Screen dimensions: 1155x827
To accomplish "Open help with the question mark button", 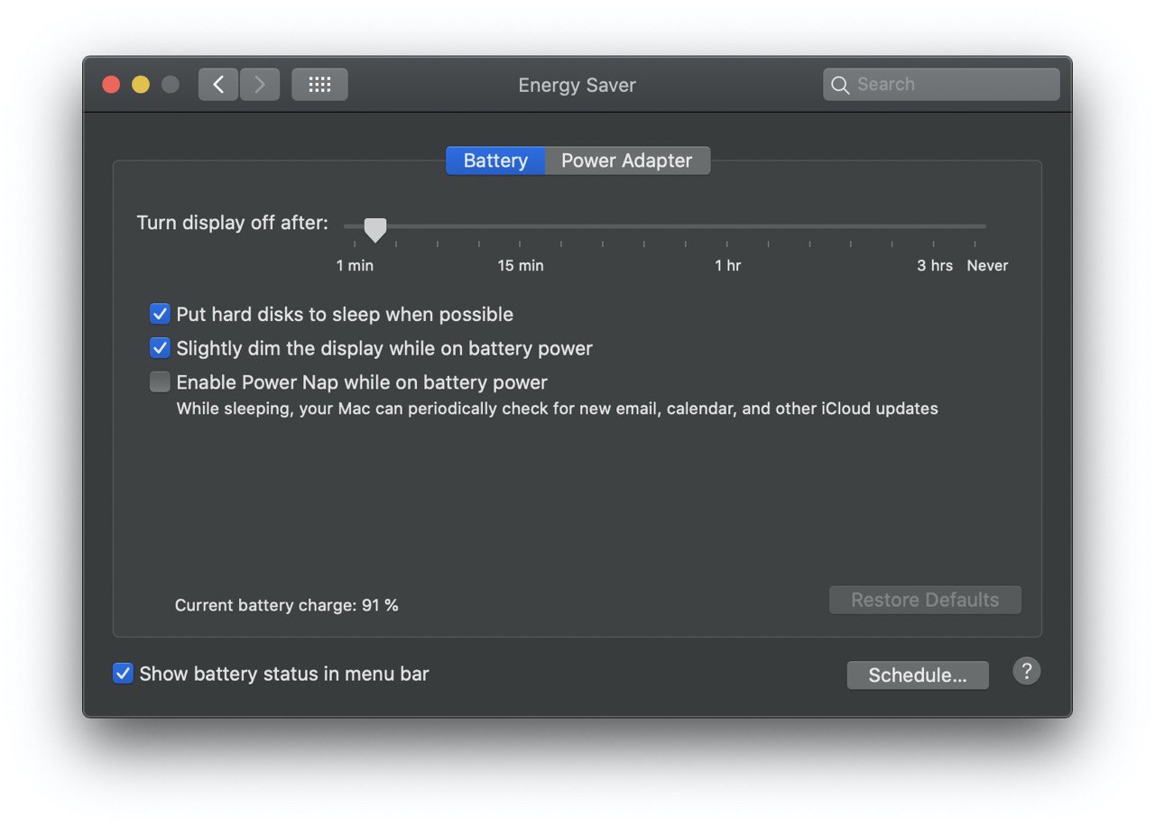I will [1027, 671].
